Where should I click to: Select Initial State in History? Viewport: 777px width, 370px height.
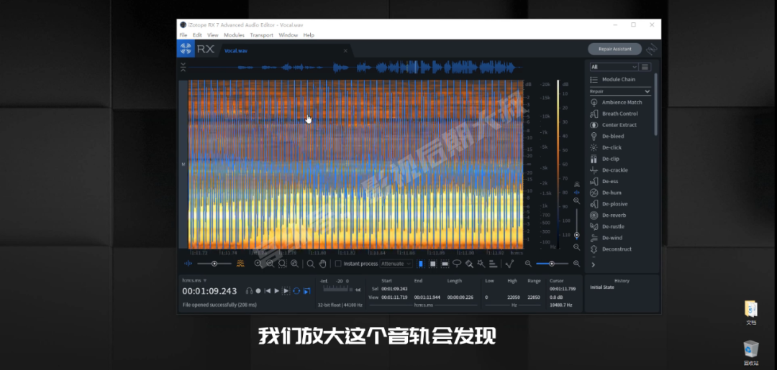(x=602, y=287)
